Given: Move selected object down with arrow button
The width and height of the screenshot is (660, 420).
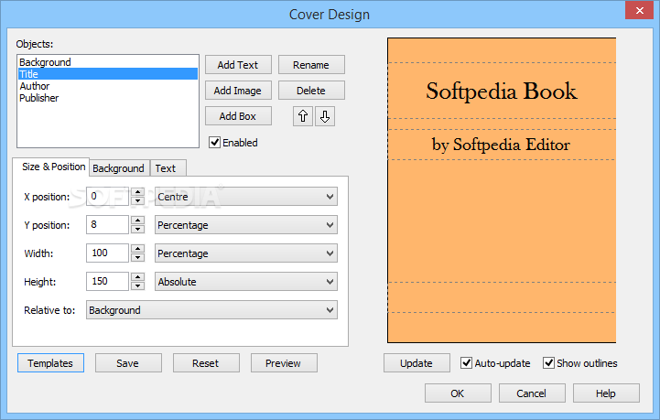Looking at the screenshot, I should coord(325,116).
